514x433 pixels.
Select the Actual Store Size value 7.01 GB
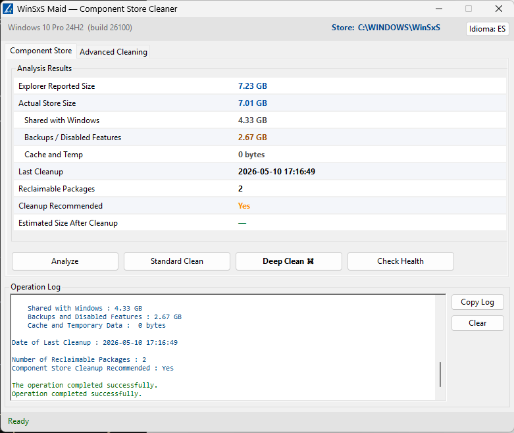pyautogui.click(x=253, y=103)
